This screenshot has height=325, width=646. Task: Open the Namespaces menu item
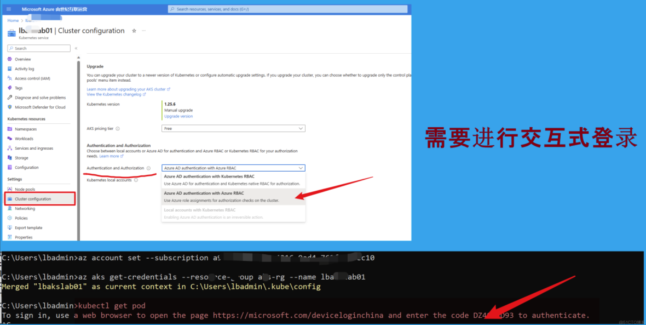pos(26,129)
